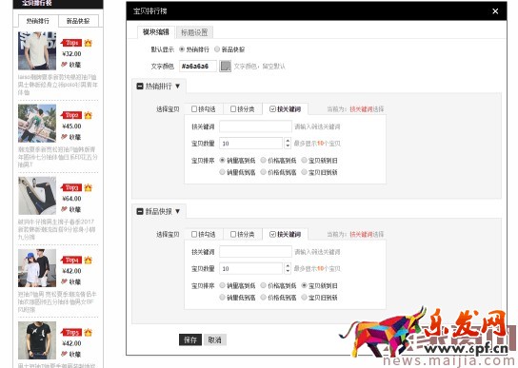Toggle the 新品快报 section dropdown arrow
This screenshot has width=518, height=368.
click(x=178, y=211)
